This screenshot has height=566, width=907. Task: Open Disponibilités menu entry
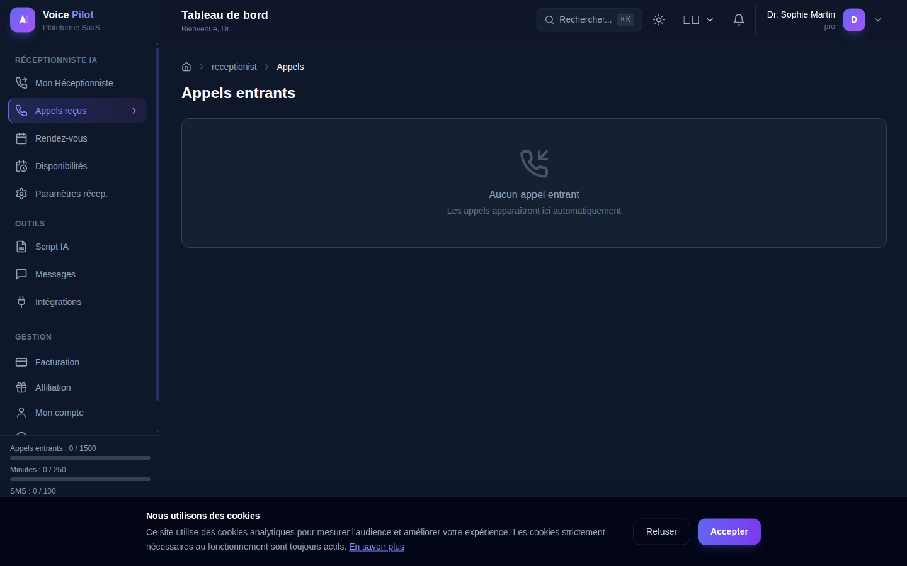click(77, 166)
